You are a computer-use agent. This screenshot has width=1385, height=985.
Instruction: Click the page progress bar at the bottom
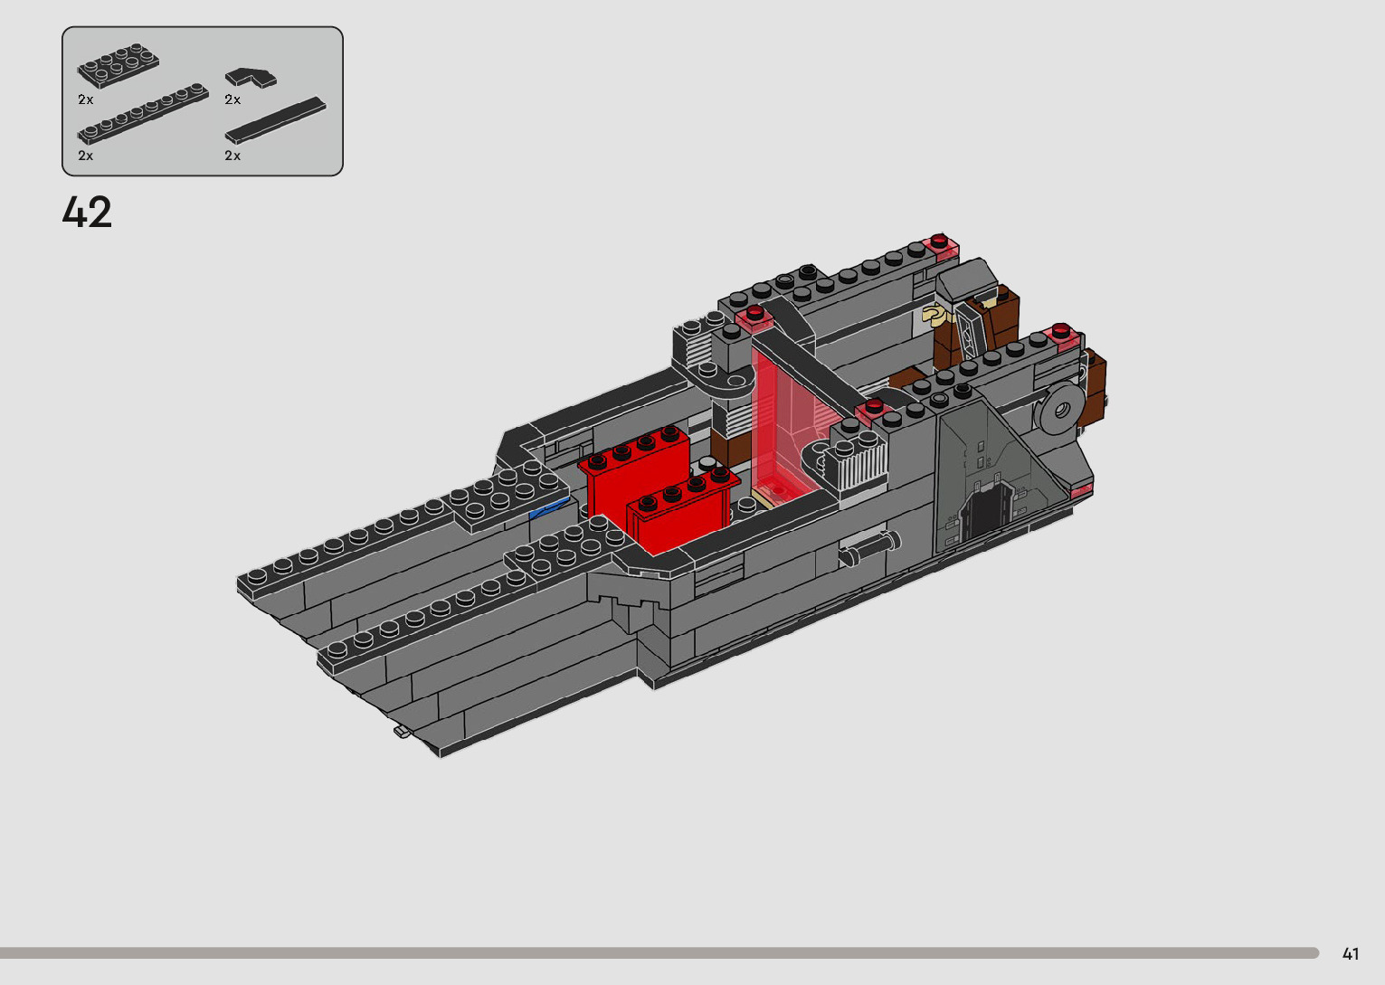pyautogui.click(x=659, y=952)
